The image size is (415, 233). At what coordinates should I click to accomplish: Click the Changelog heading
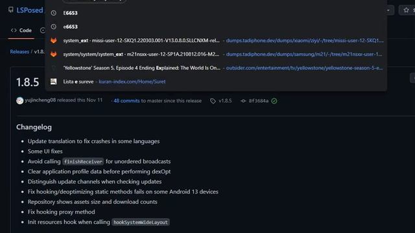pyautogui.click(x=34, y=127)
